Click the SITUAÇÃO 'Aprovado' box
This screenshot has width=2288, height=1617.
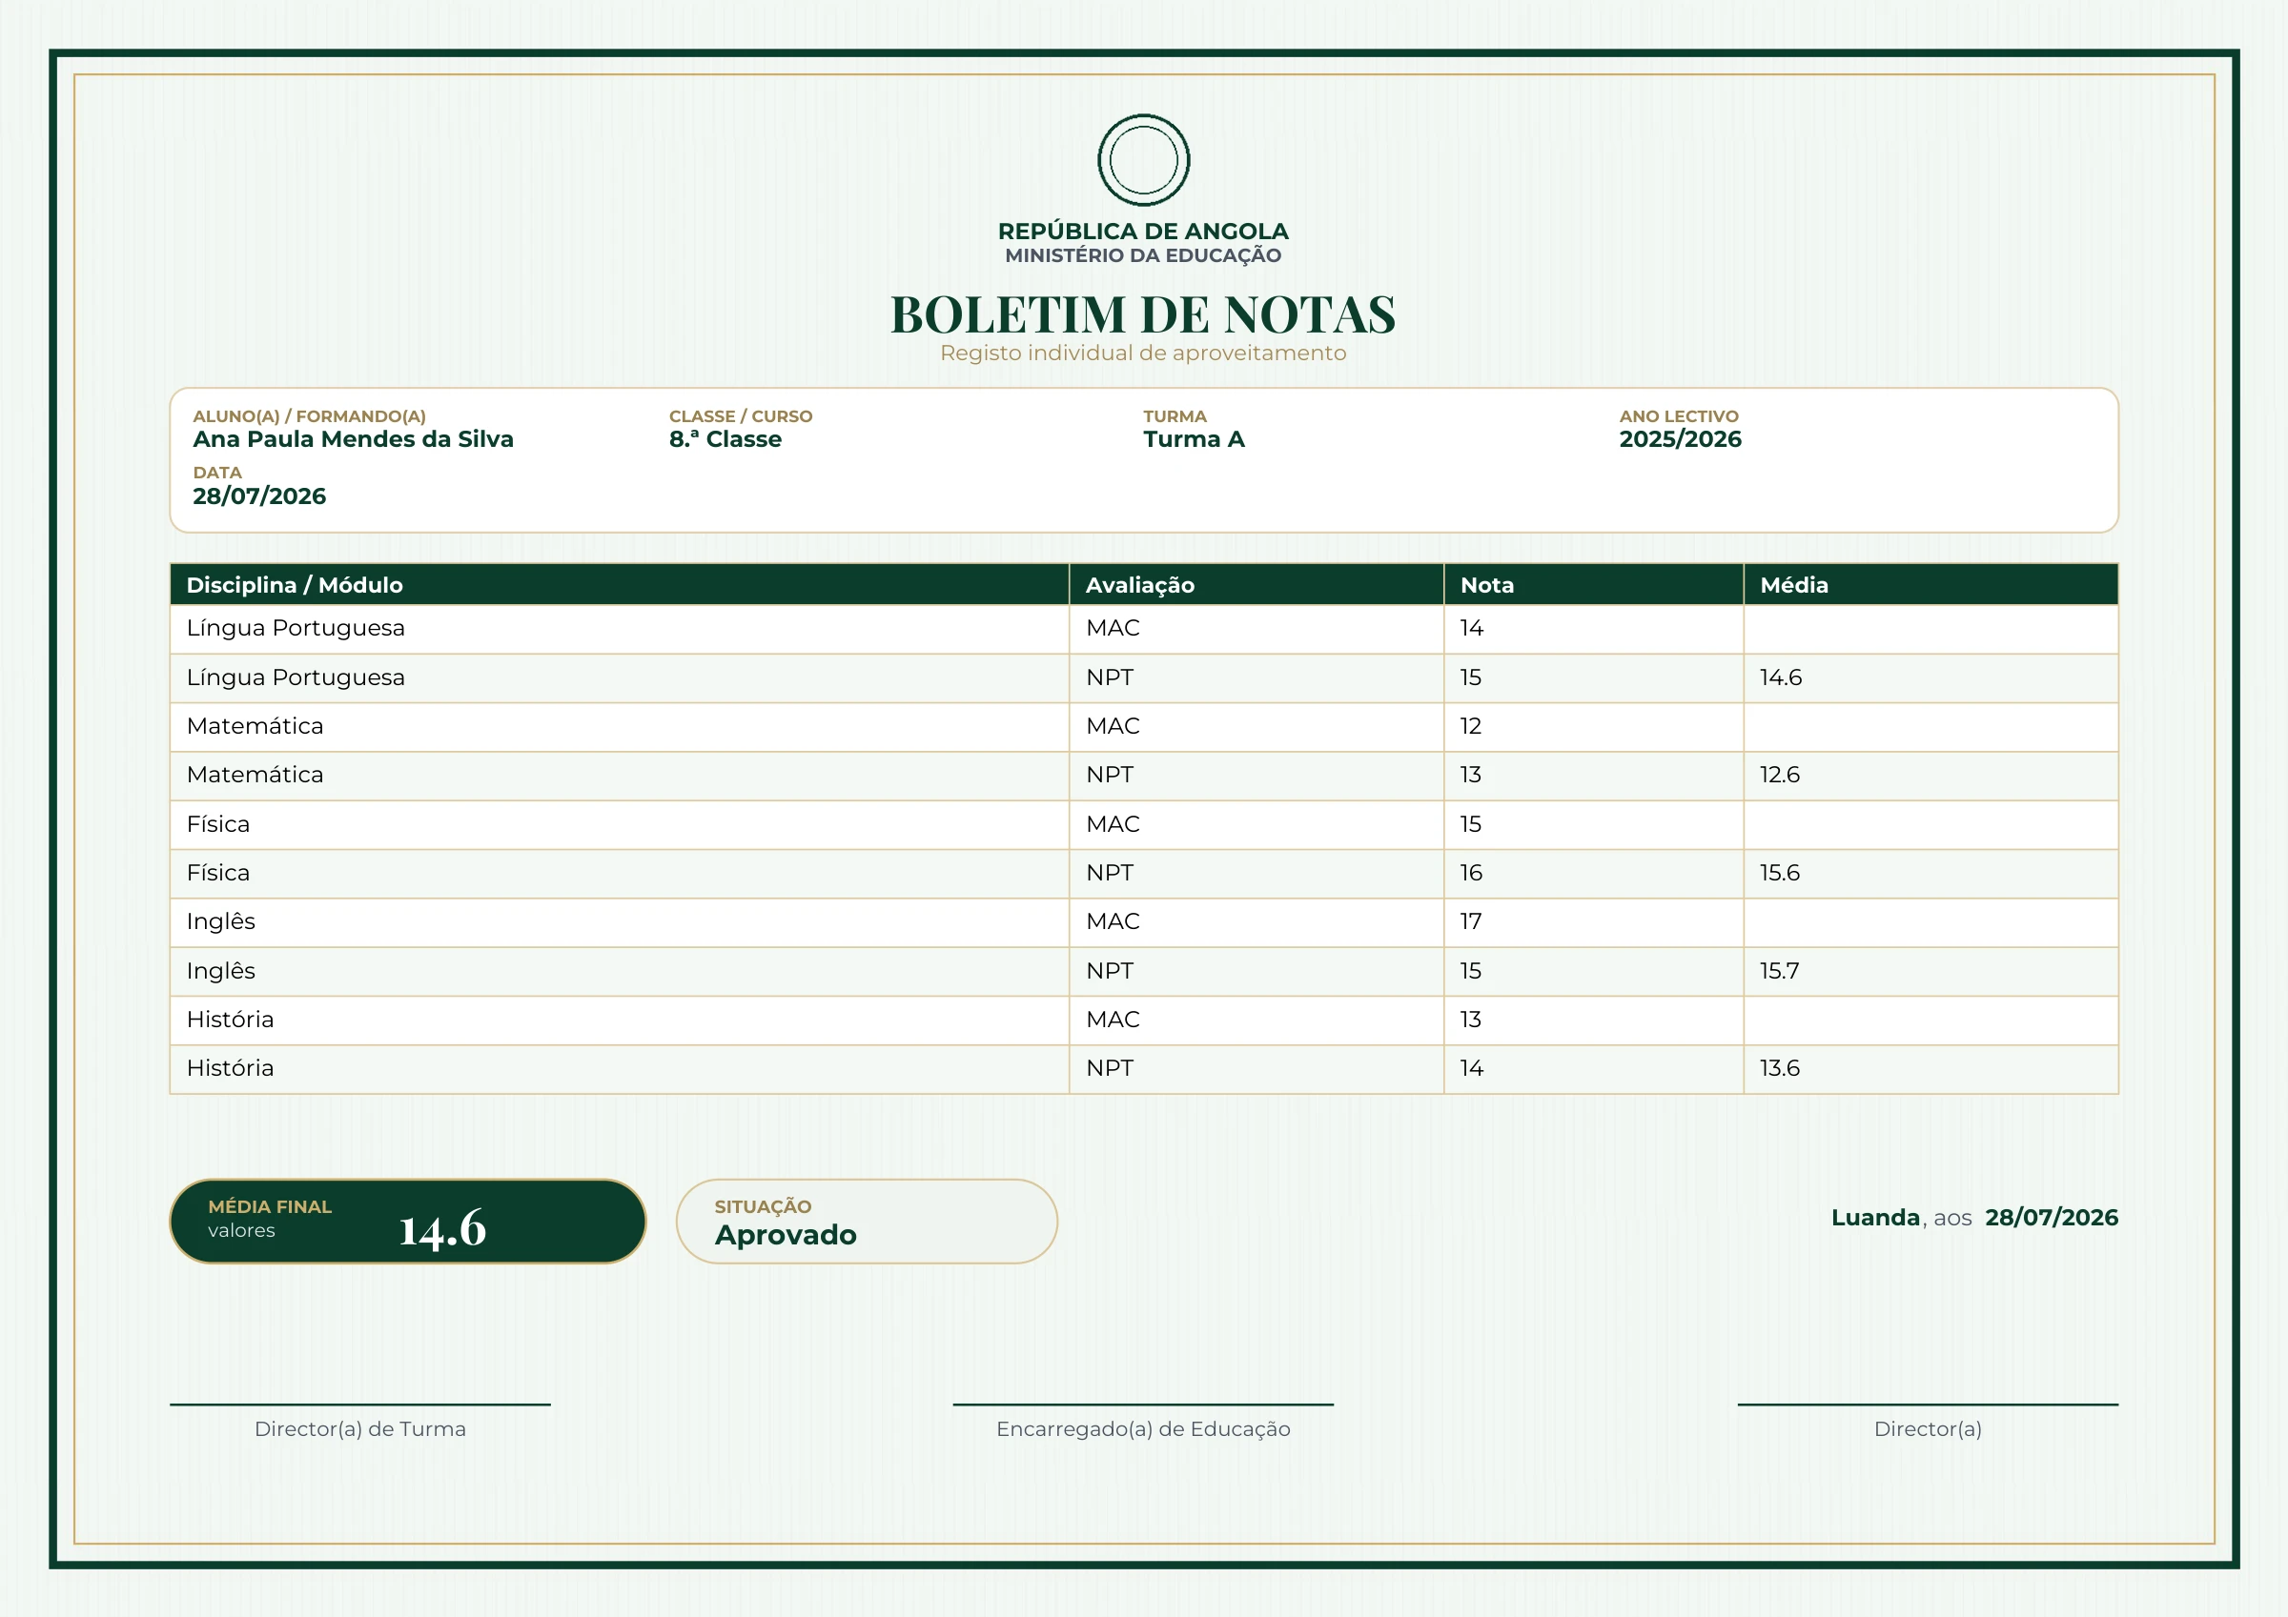[866, 1222]
